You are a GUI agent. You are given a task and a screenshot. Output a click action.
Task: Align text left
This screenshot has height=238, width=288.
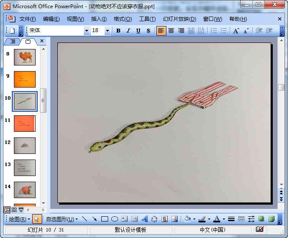pyautogui.click(x=161, y=31)
